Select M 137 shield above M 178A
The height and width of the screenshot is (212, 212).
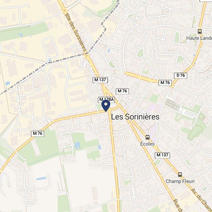pyautogui.click(x=100, y=80)
